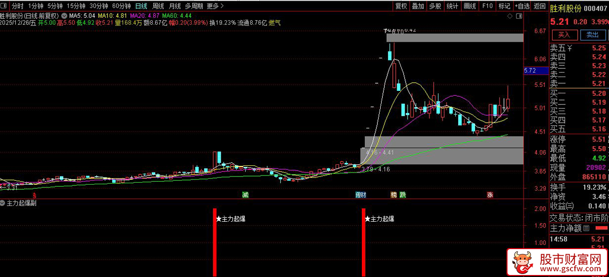Click the green 减 marker on timeline
609x277 pixels.
point(246,195)
